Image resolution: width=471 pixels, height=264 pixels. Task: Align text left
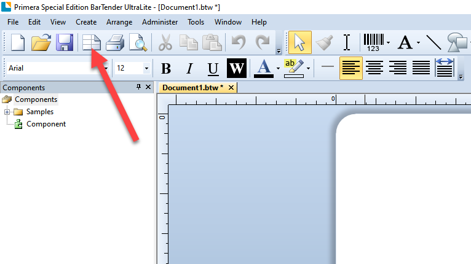click(351, 68)
